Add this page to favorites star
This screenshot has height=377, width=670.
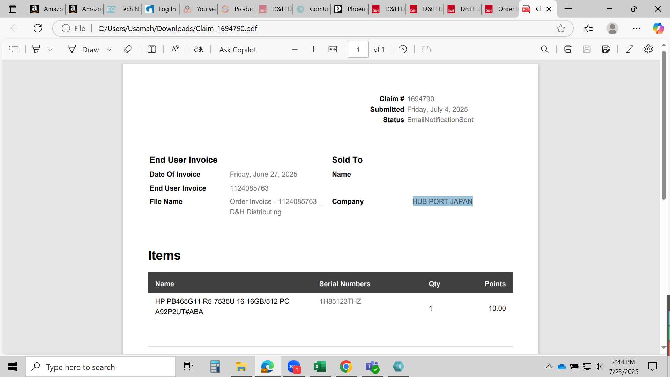pyautogui.click(x=561, y=28)
